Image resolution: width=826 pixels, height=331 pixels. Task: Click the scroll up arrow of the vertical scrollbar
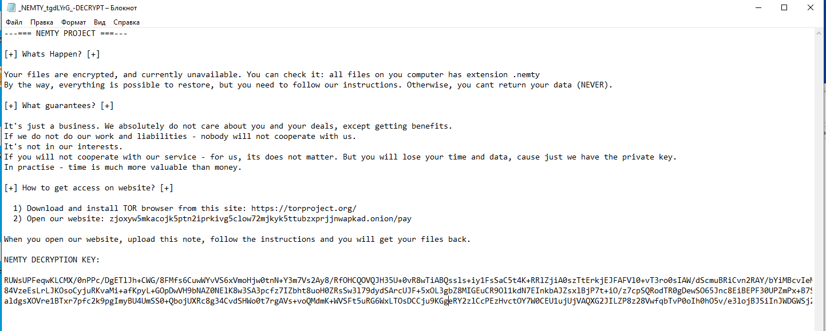pos(820,33)
